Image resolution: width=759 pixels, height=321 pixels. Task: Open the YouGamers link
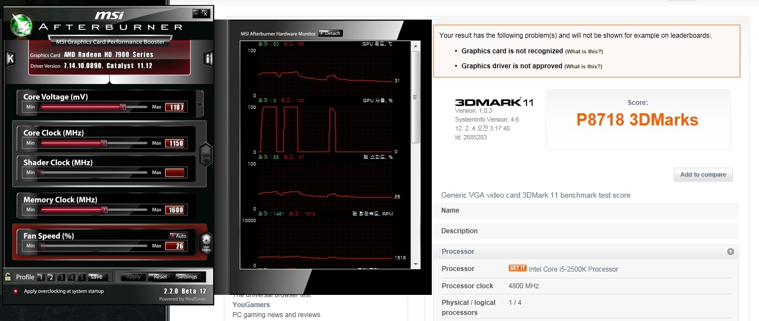point(251,304)
